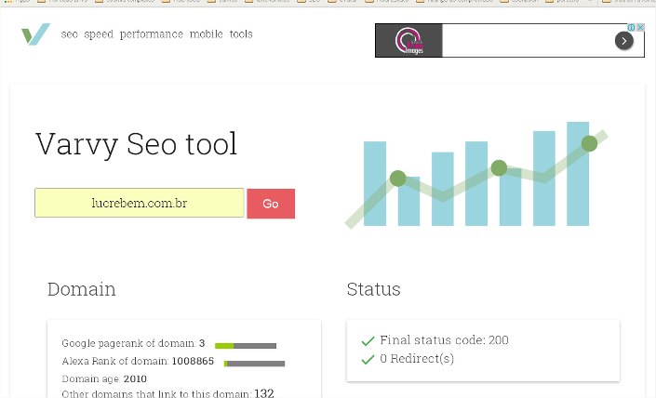Click the Final status code: 200 text
This screenshot has height=398, width=656.
[x=444, y=340]
